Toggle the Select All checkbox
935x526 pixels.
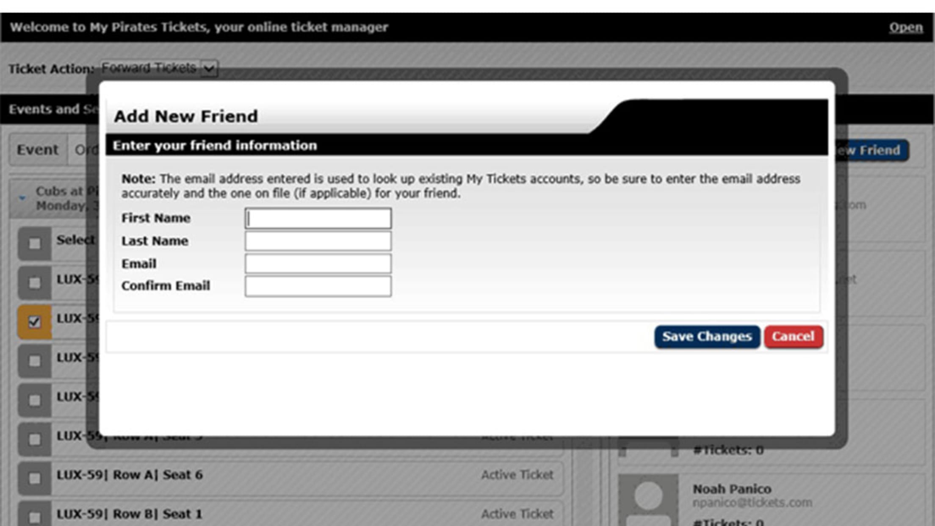(34, 244)
